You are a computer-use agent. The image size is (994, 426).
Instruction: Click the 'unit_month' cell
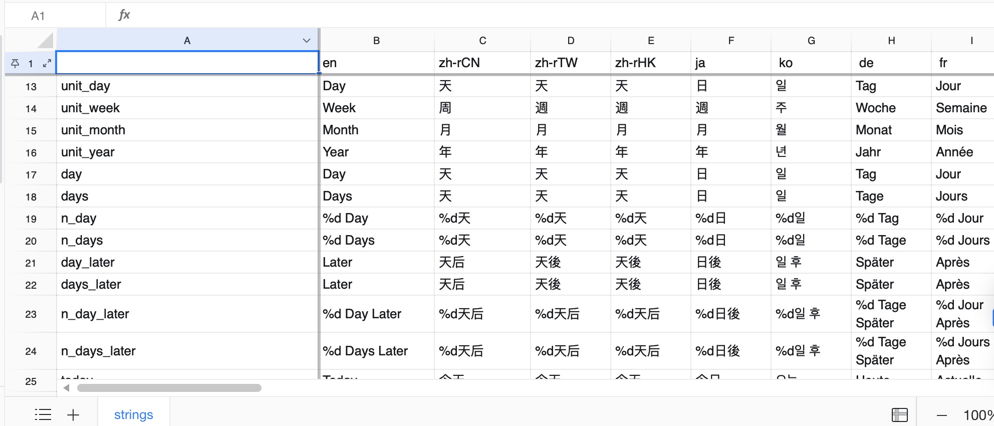click(x=187, y=130)
